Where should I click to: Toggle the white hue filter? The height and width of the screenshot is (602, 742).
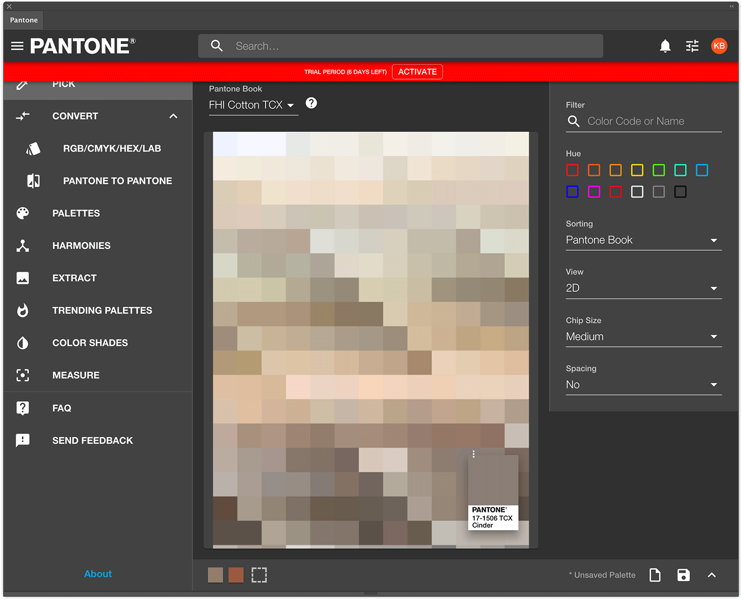[637, 191]
